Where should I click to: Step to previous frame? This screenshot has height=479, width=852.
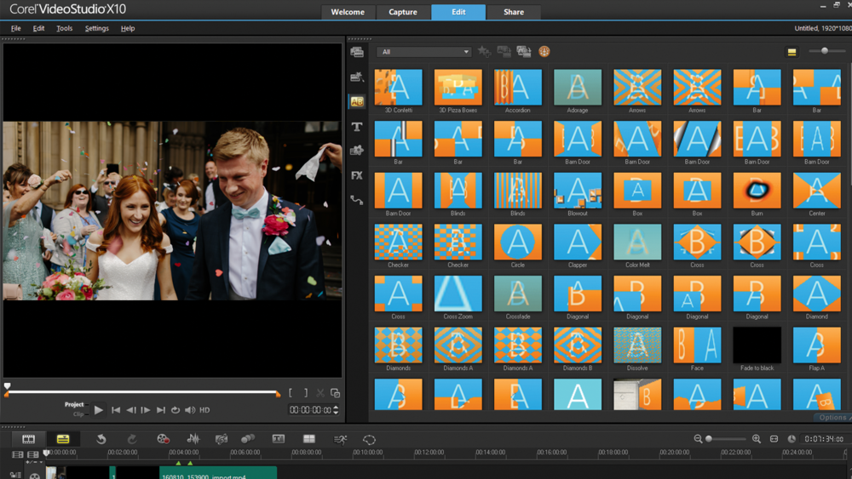coord(131,410)
